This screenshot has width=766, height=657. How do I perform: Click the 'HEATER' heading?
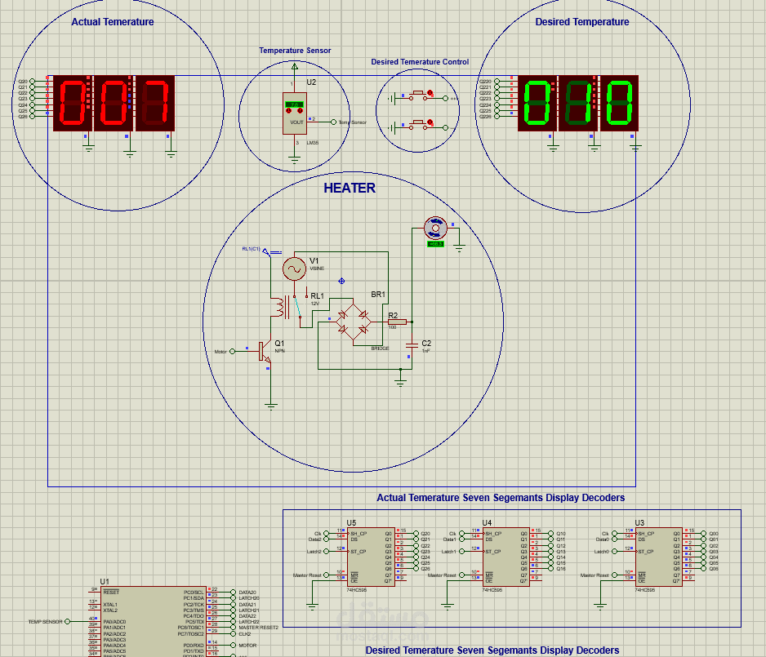pyautogui.click(x=350, y=188)
